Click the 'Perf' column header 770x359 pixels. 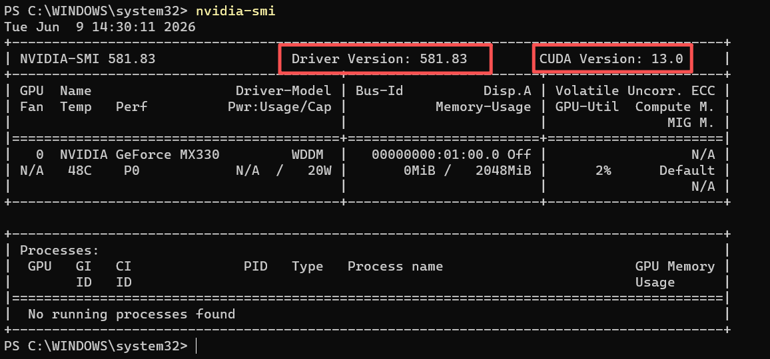point(132,107)
